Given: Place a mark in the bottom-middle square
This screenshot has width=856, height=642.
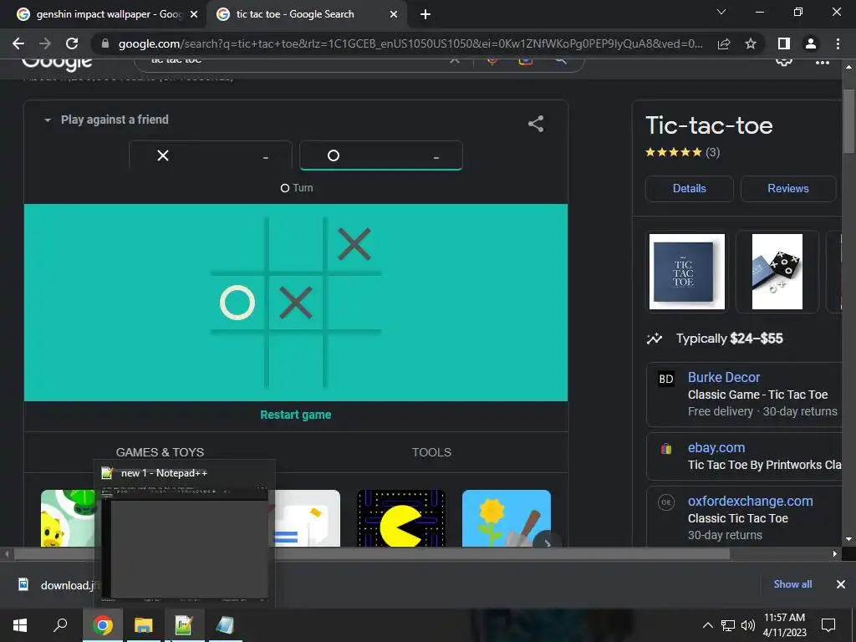Looking at the screenshot, I should pyautogui.click(x=295, y=359).
